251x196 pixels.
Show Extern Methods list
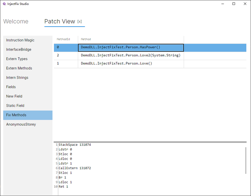(x=19, y=68)
